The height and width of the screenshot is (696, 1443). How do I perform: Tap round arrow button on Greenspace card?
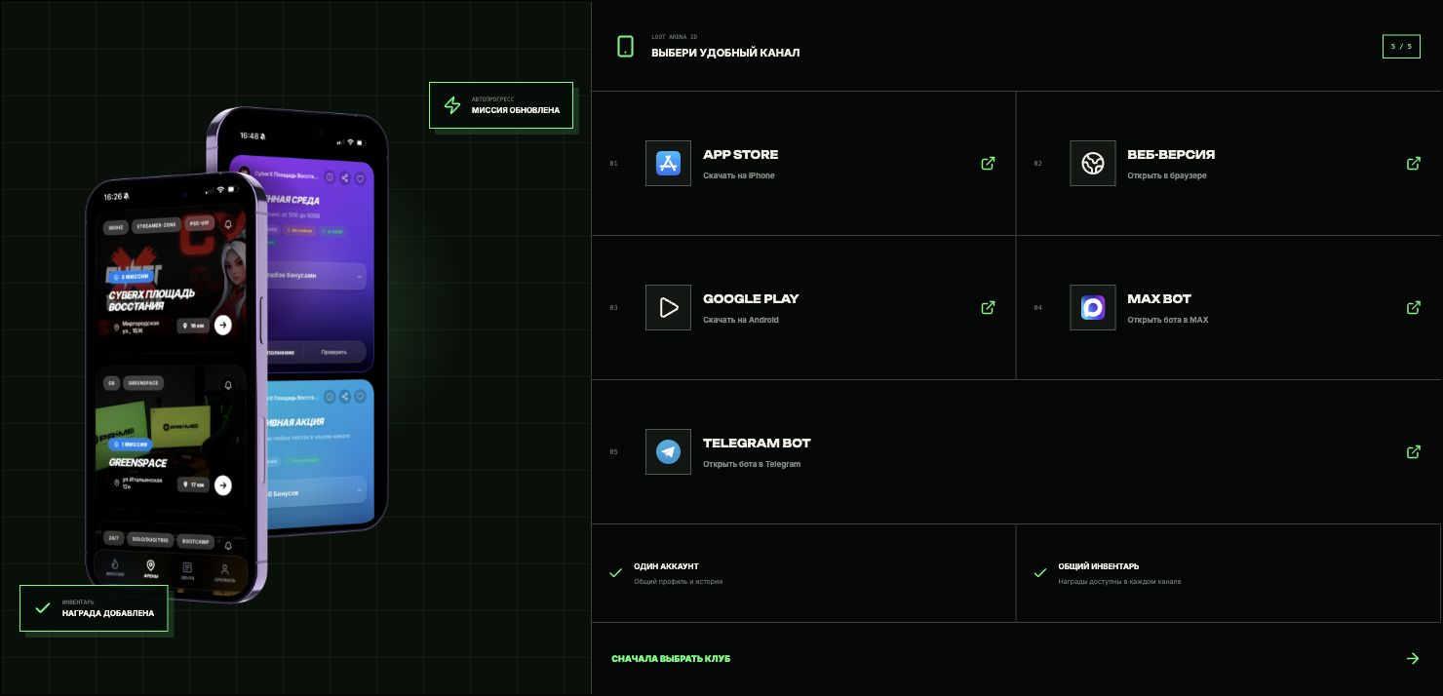click(x=223, y=484)
